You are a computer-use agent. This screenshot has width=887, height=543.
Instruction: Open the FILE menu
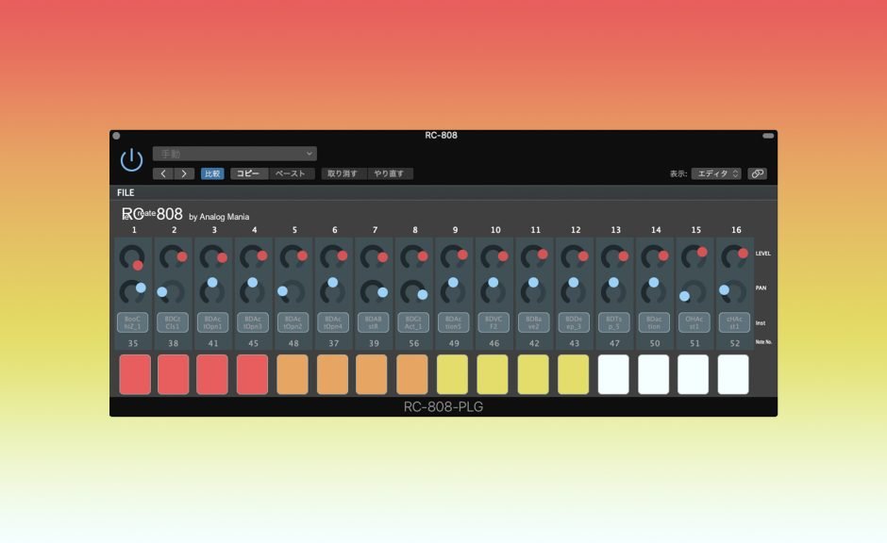pos(125,192)
